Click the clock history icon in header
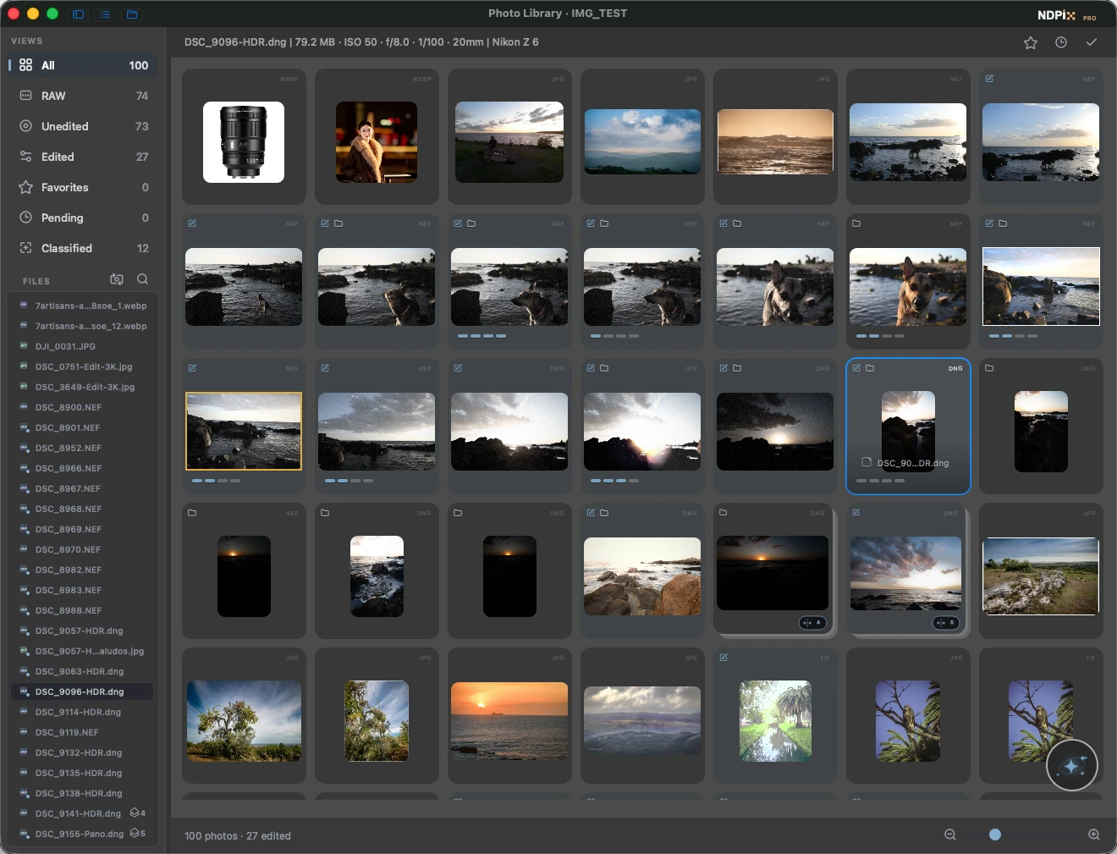Screen dimensions: 1117x854 1061,42
